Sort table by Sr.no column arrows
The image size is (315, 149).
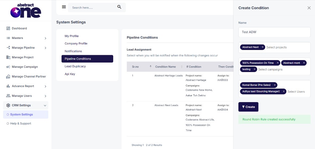click(x=150, y=67)
